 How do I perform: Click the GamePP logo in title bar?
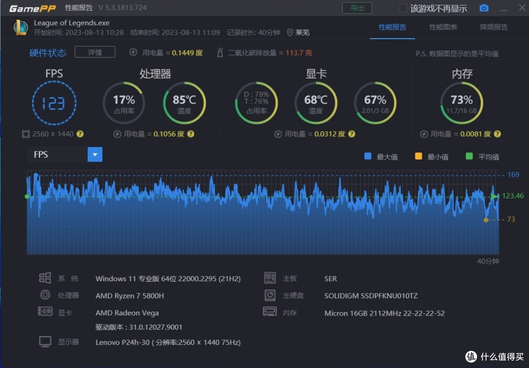pos(32,8)
